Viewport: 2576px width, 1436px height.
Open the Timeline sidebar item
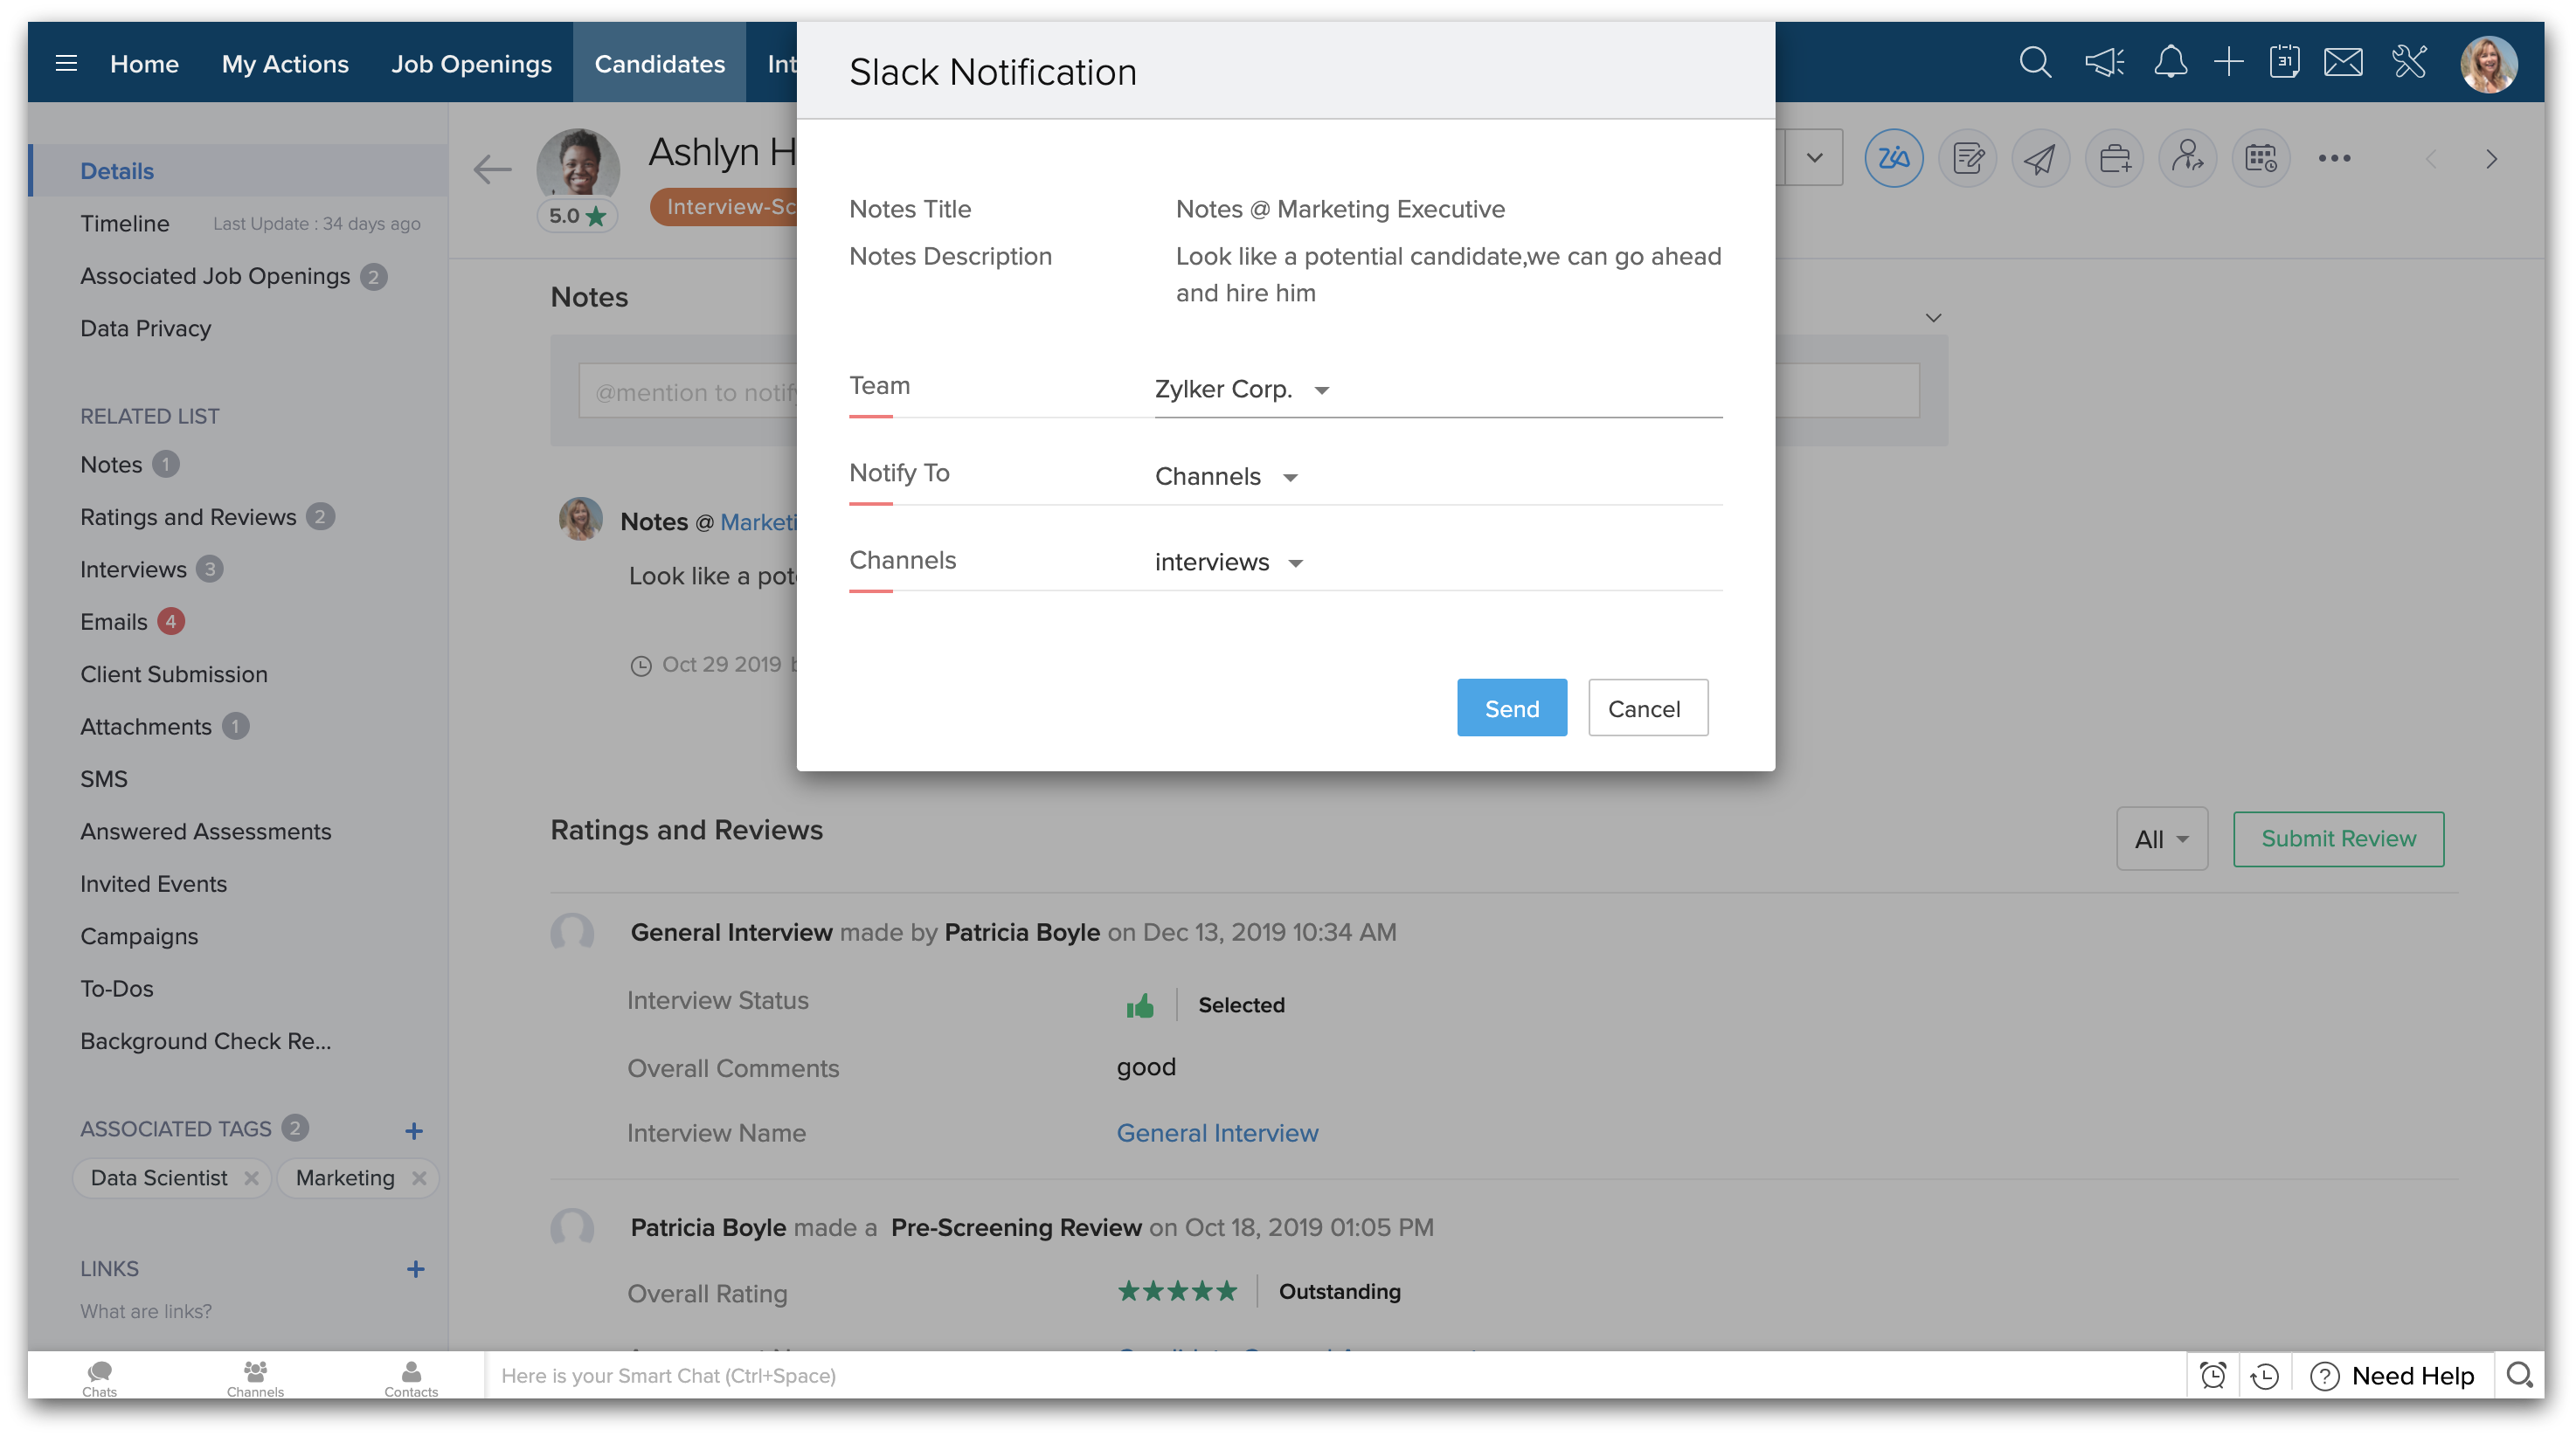(x=125, y=224)
